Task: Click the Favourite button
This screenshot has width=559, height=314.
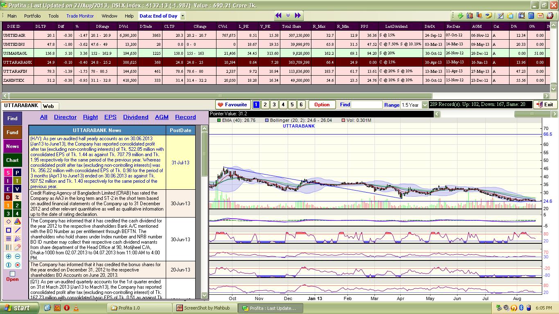Action: coord(232,105)
